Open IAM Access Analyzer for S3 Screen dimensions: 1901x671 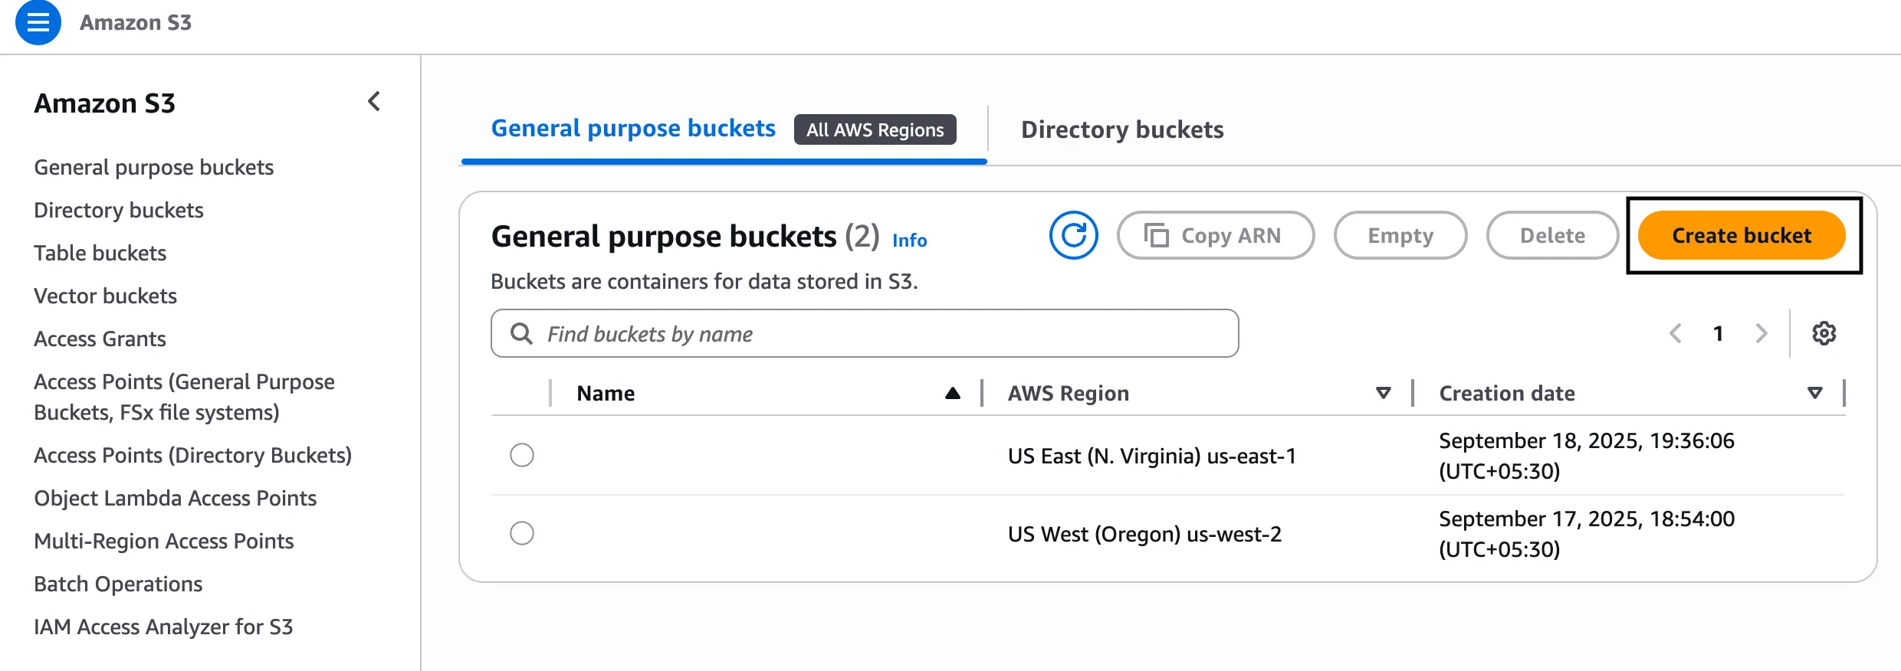163,627
